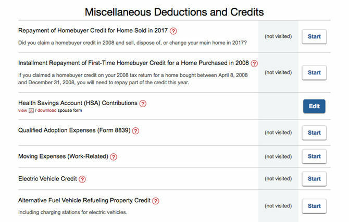Click help icon next to HSA Contributions
Viewport: 349px width, 222px height.
[x=143, y=103]
